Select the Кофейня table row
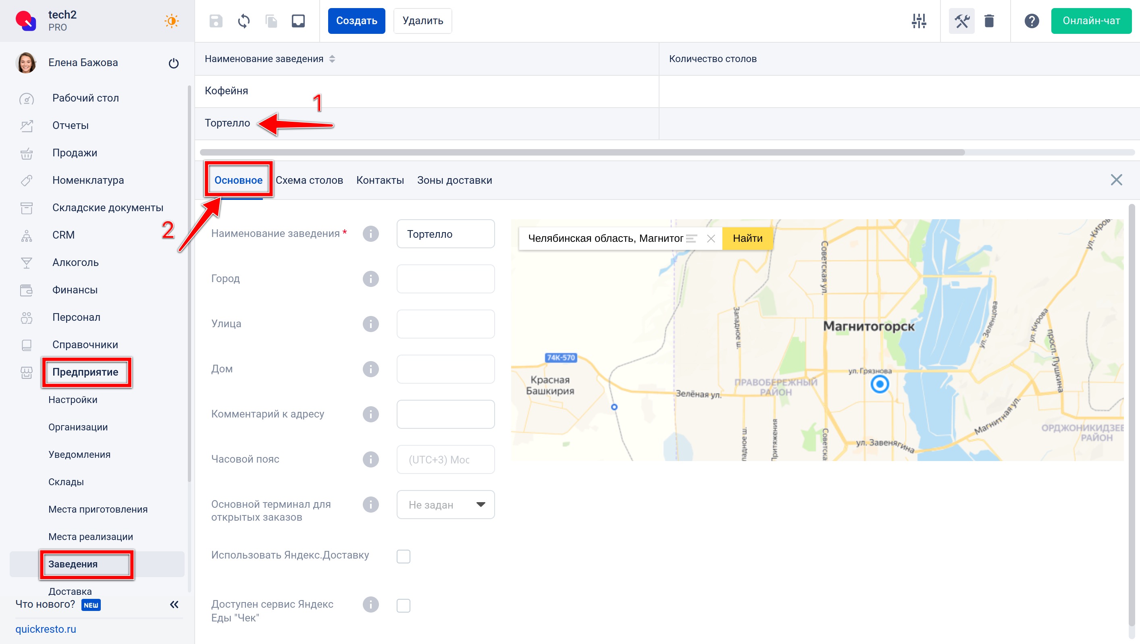This screenshot has height=644, width=1140. [667, 91]
